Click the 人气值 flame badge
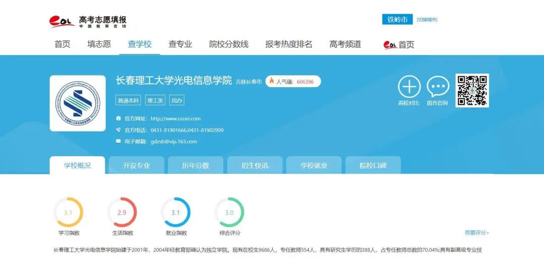This screenshot has height=258, width=544. [x=293, y=81]
